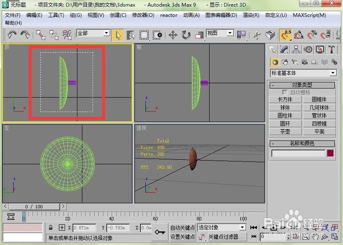Toggle the Percent Snap icon
This screenshot has height=245, width=343.
tap(312, 35)
